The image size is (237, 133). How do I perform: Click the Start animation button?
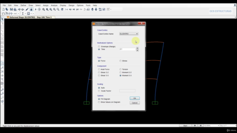(185, 126)
